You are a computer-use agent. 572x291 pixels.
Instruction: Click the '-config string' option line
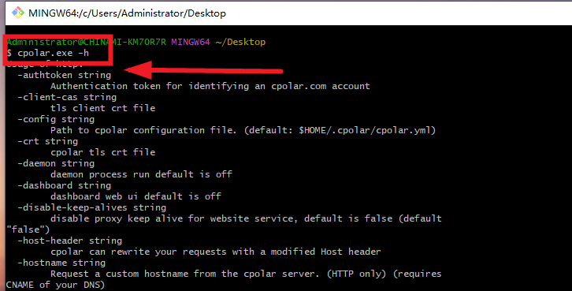click(56, 119)
